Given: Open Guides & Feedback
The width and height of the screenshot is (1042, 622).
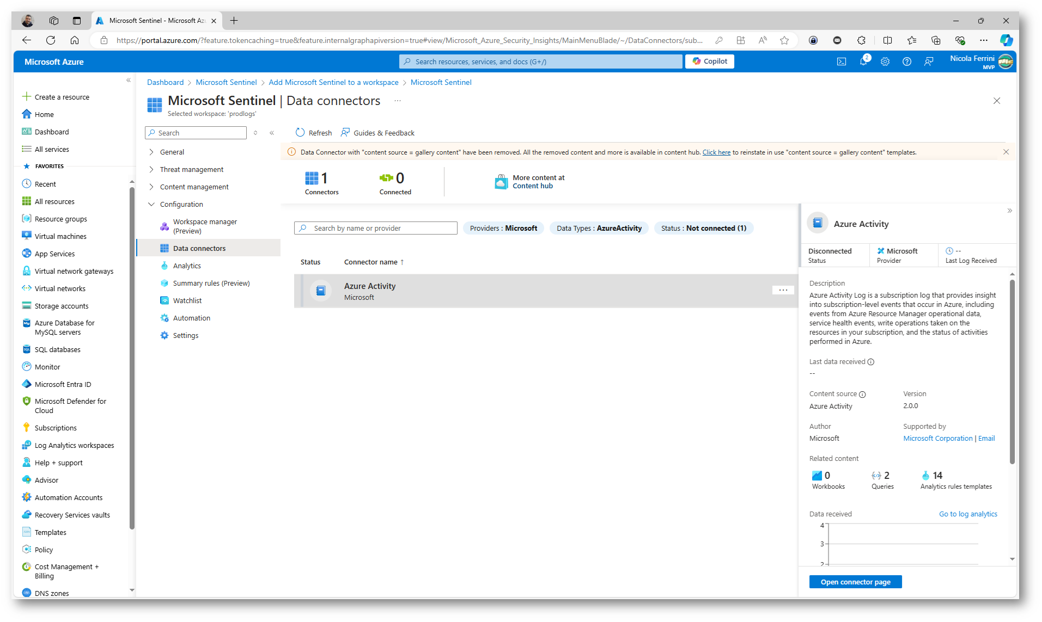Looking at the screenshot, I should [x=377, y=133].
